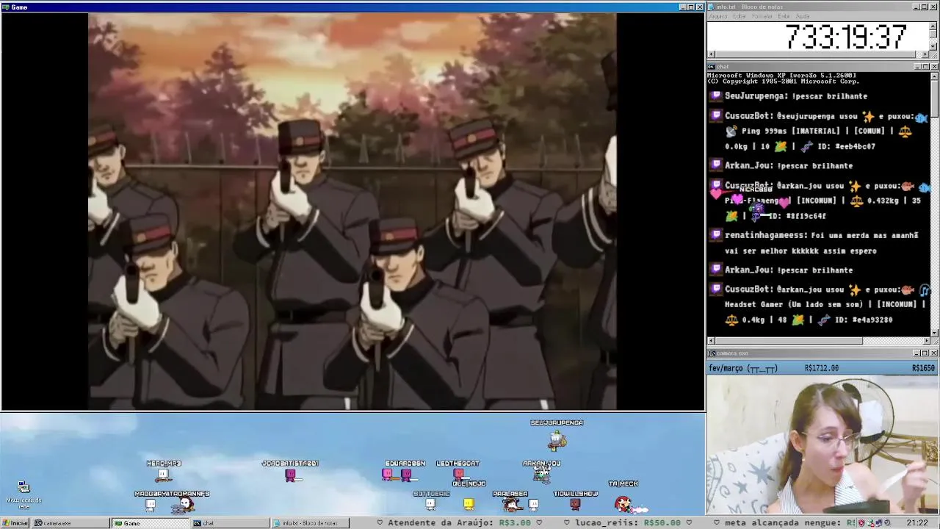Click the notepad vertical scroll down arrow

933,46
